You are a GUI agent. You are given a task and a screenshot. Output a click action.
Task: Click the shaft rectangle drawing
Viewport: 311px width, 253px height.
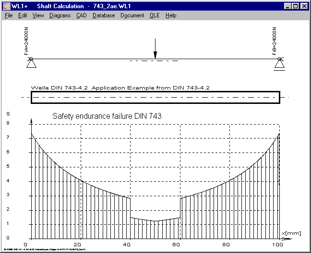pos(155,97)
